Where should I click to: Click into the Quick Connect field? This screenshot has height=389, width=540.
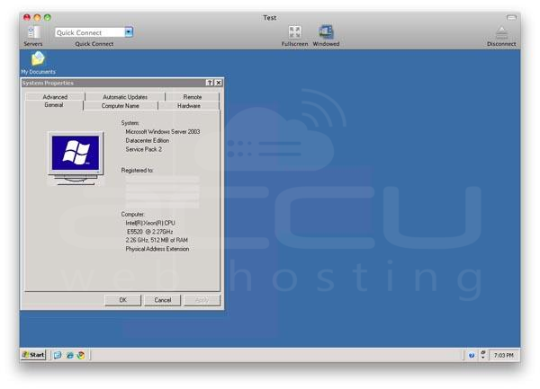click(89, 32)
